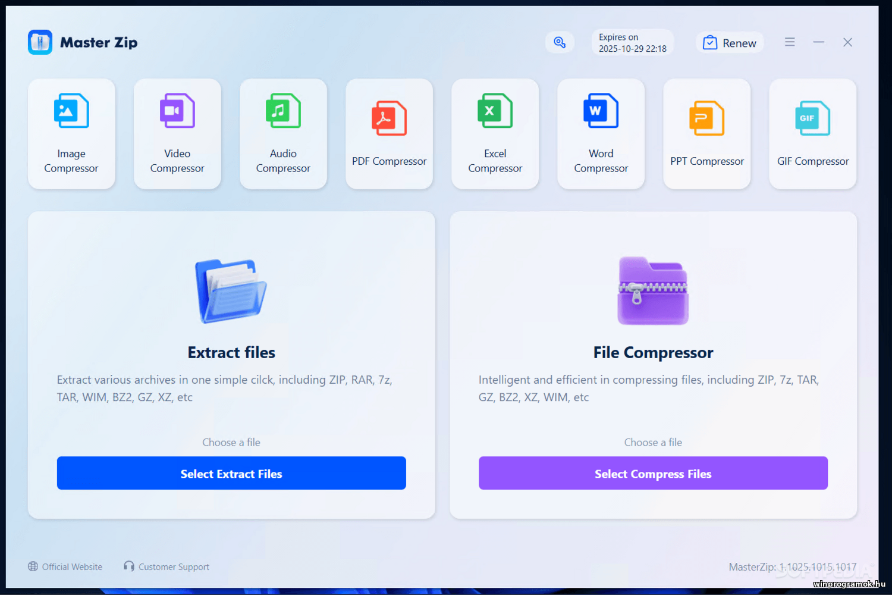Click the Renew button

pyautogui.click(x=730, y=42)
